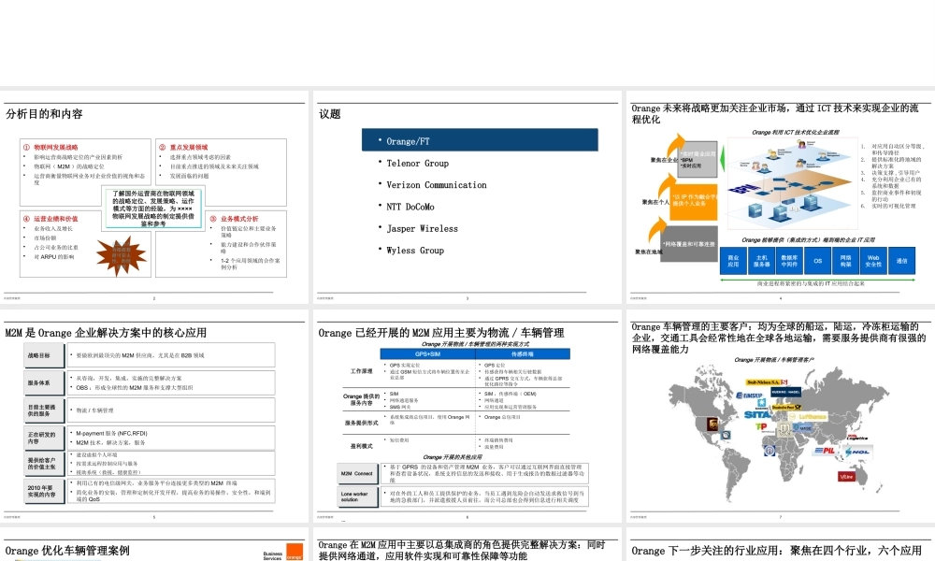Click the 重点发展领域 section heading
The width and height of the screenshot is (935, 561).
click(189, 147)
